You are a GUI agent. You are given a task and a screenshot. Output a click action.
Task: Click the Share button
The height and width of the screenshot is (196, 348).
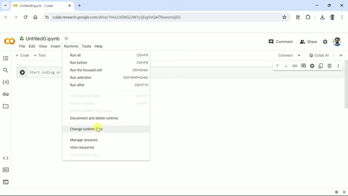(308, 41)
